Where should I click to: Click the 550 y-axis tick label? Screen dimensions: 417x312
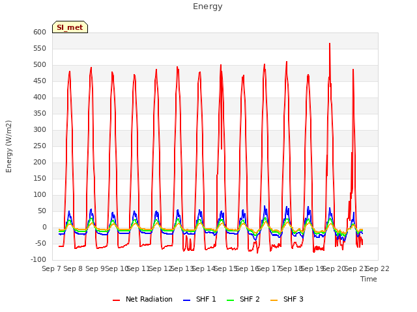point(40,48)
